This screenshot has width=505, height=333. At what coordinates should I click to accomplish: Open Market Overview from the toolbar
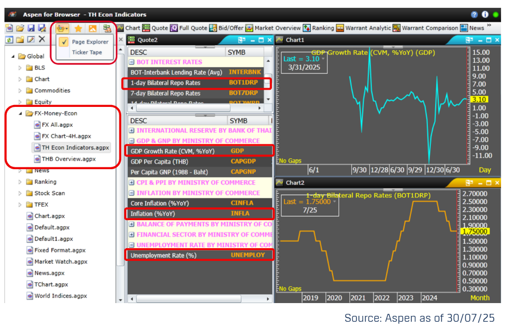point(273,28)
